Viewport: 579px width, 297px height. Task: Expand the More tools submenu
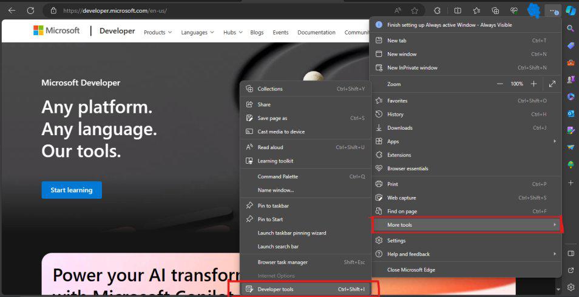coord(466,225)
